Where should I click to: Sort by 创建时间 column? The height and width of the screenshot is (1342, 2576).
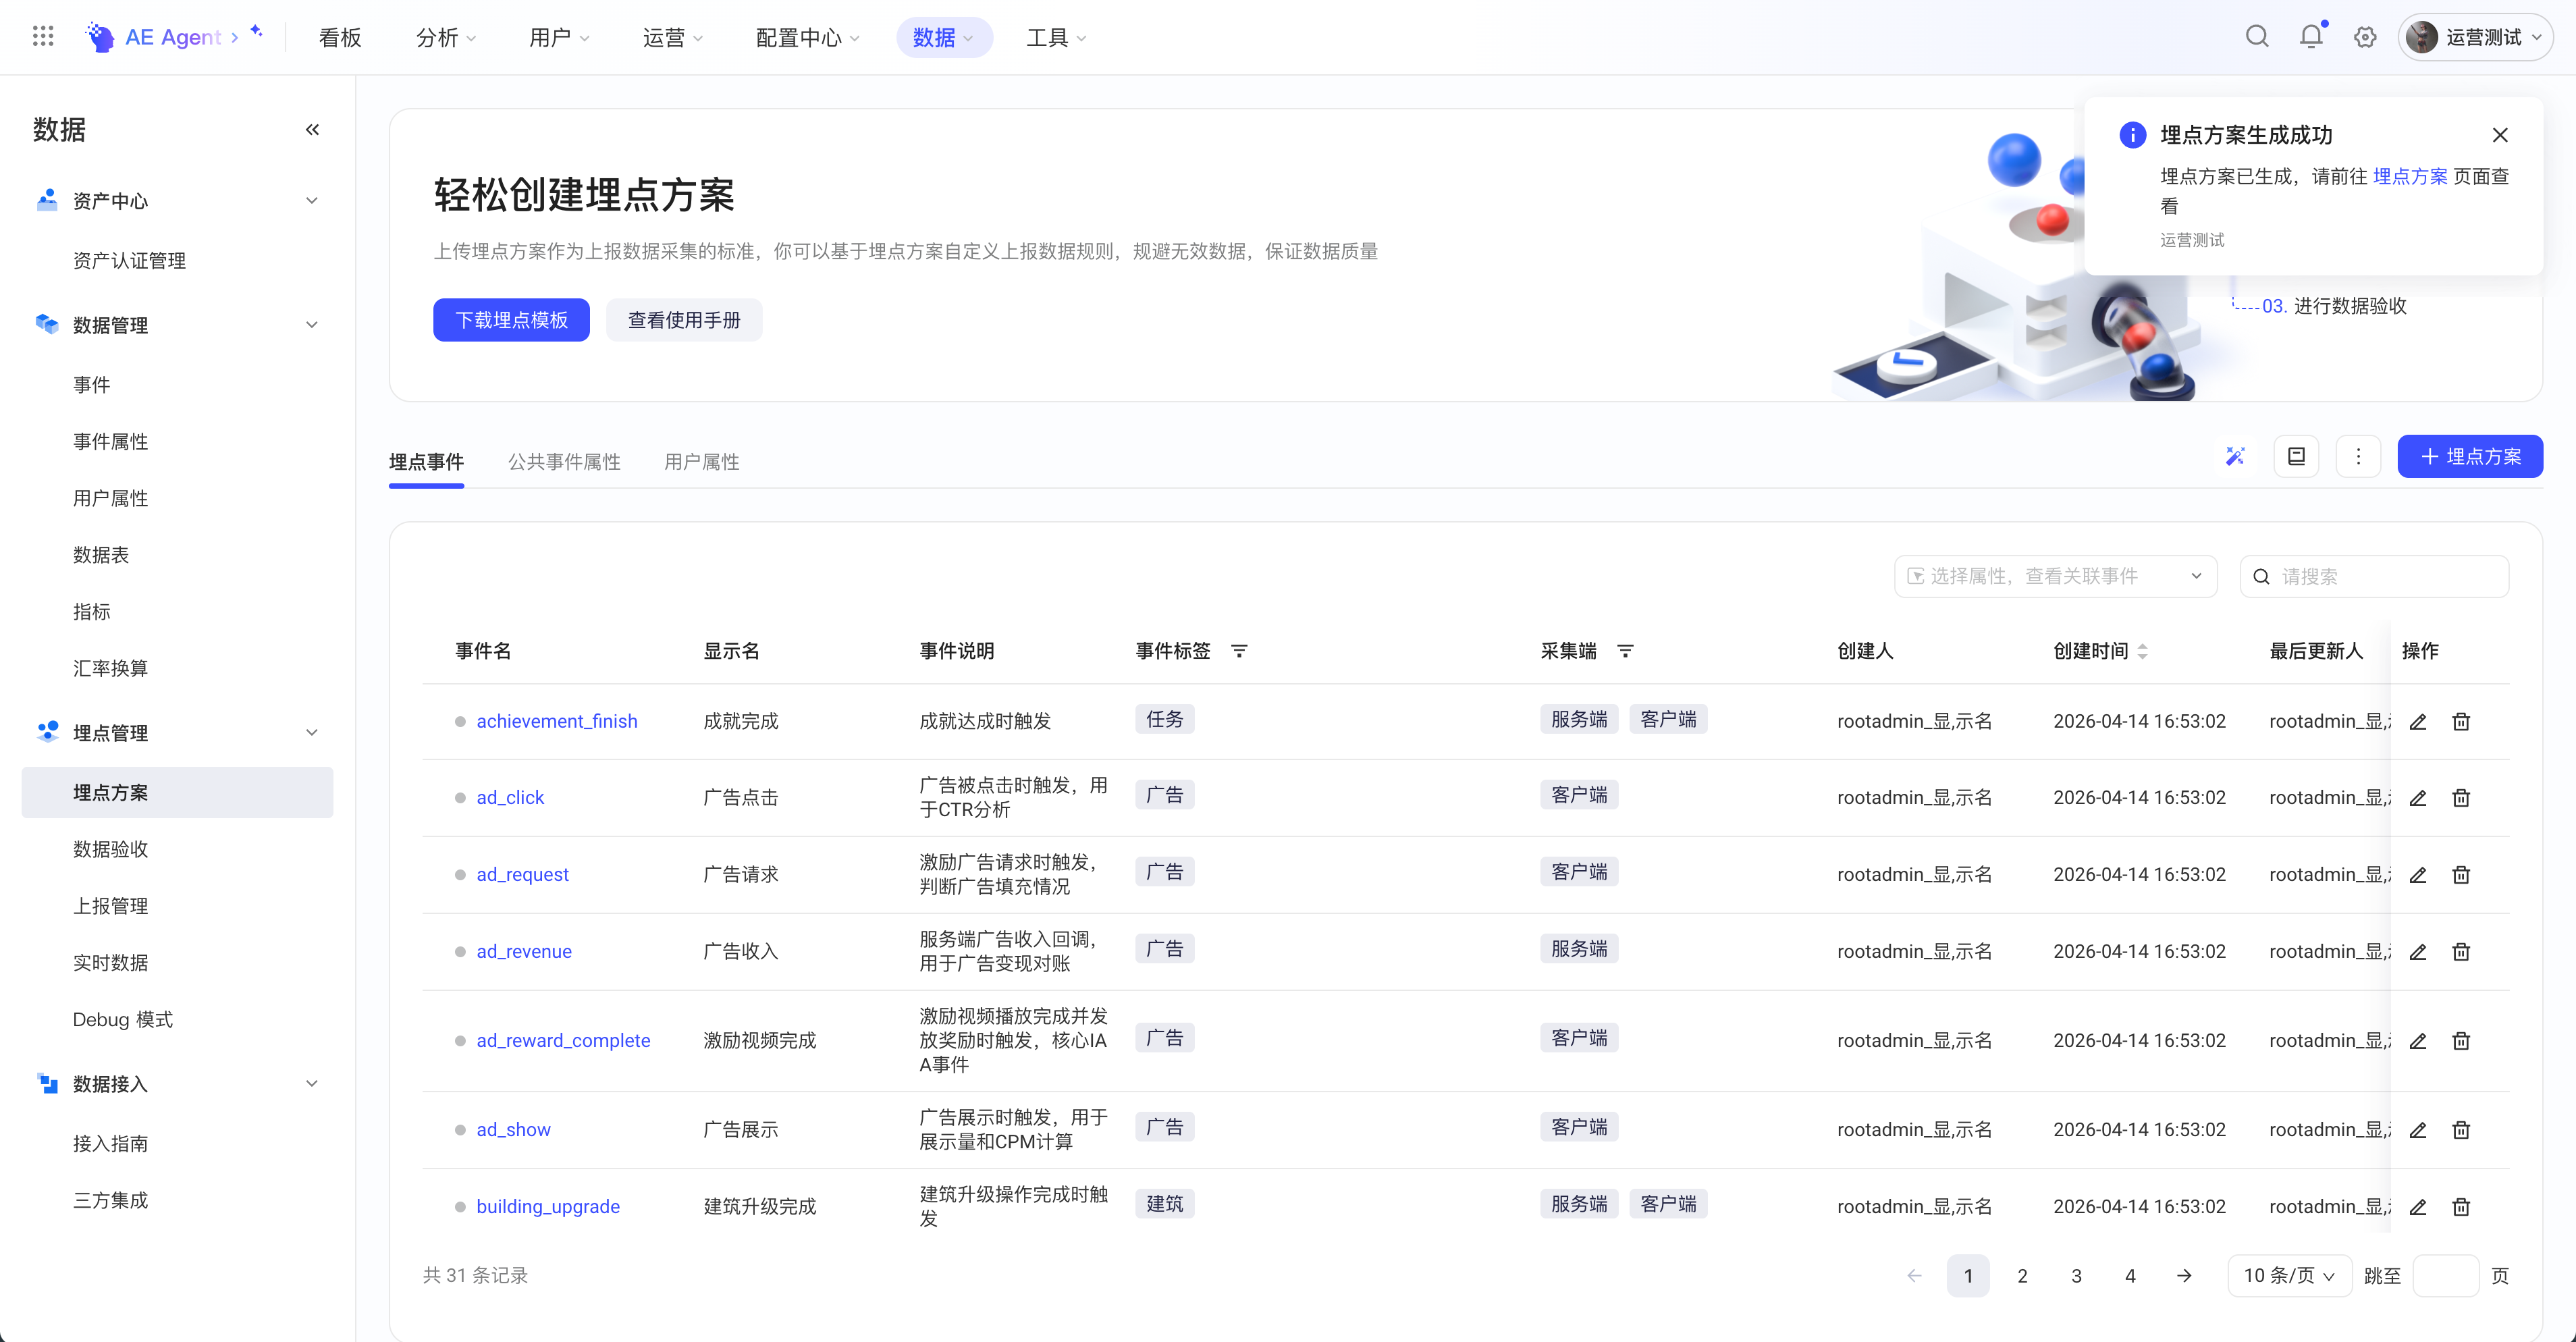click(2142, 652)
